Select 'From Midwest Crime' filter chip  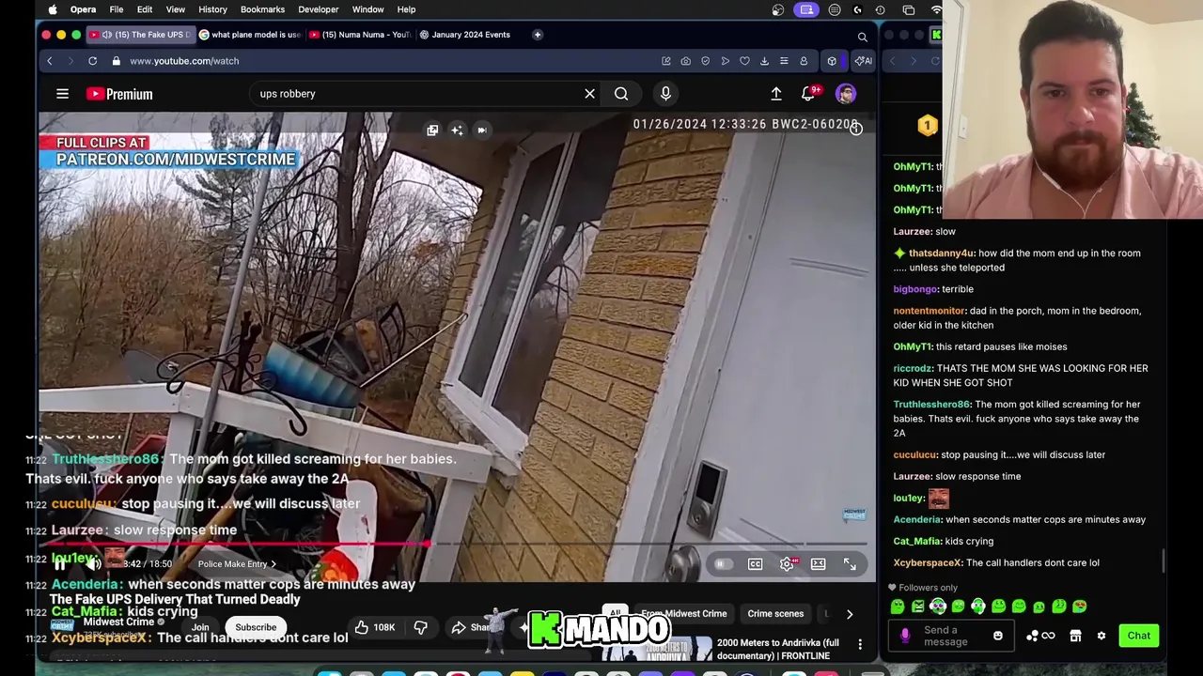pos(683,614)
